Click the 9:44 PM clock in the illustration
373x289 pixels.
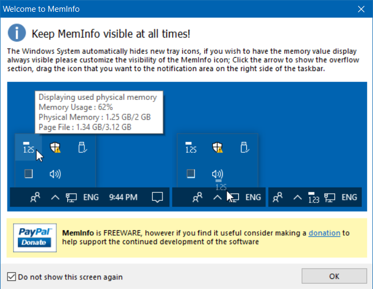pos(123,197)
